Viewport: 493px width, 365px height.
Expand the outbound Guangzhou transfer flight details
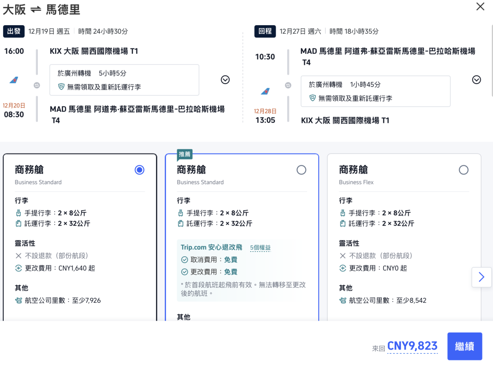(x=225, y=79)
